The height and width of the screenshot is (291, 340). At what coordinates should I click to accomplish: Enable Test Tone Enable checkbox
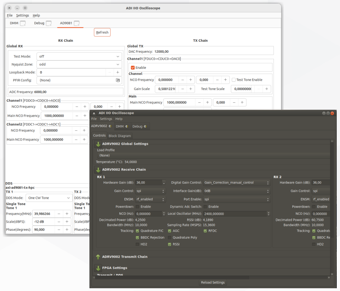click(x=234, y=80)
